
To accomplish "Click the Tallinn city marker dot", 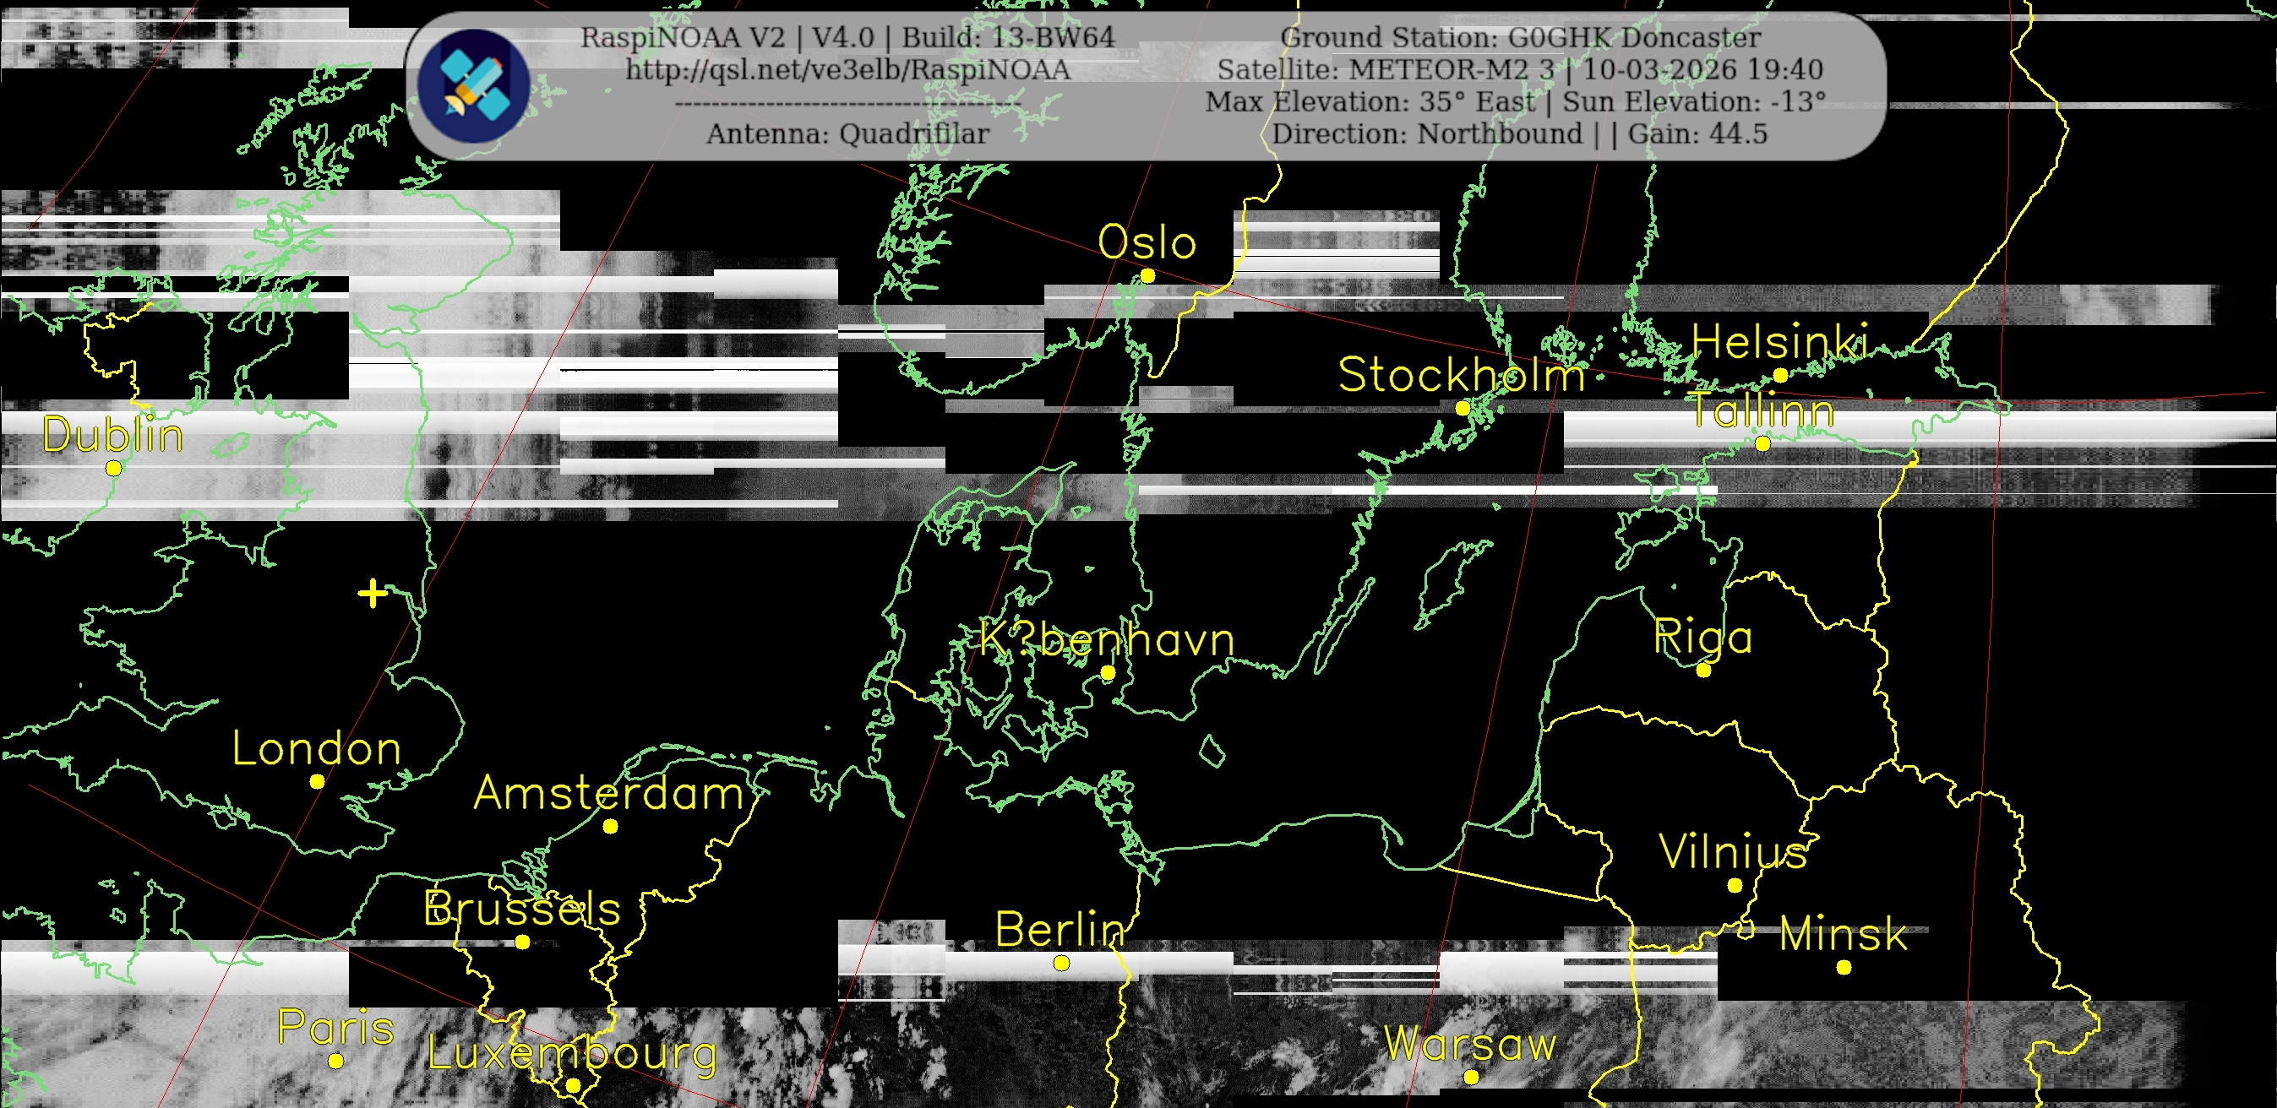I will point(1762,443).
